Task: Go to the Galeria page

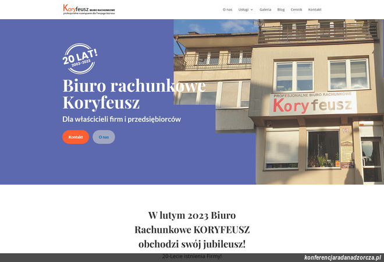Action: (x=265, y=9)
